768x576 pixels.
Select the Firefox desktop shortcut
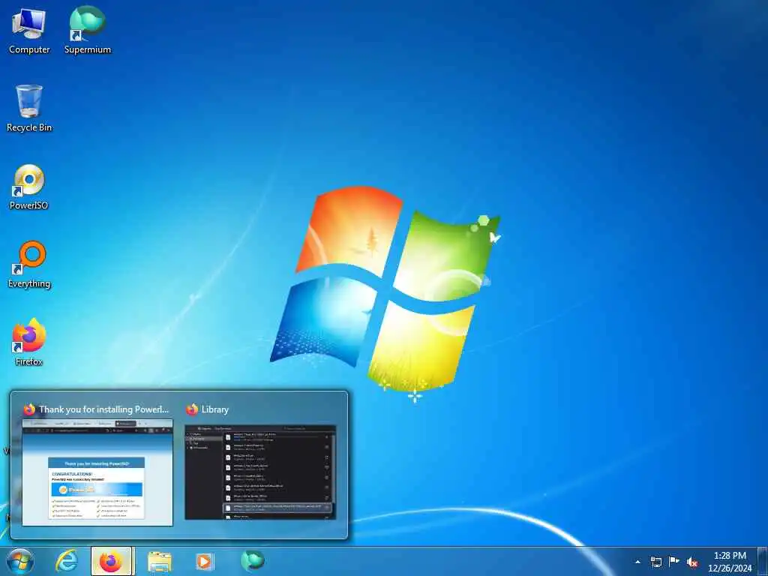[29, 342]
